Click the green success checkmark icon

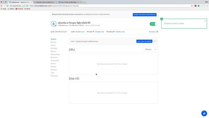click(x=162, y=19)
